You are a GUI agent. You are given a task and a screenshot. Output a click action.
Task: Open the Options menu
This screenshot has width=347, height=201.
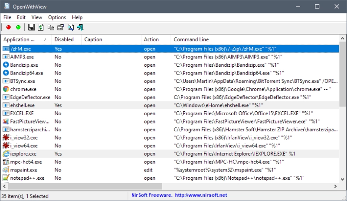[57, 17]
